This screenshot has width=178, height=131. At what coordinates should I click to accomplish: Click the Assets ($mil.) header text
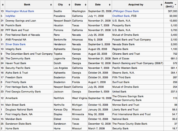[x=169, y=5]
